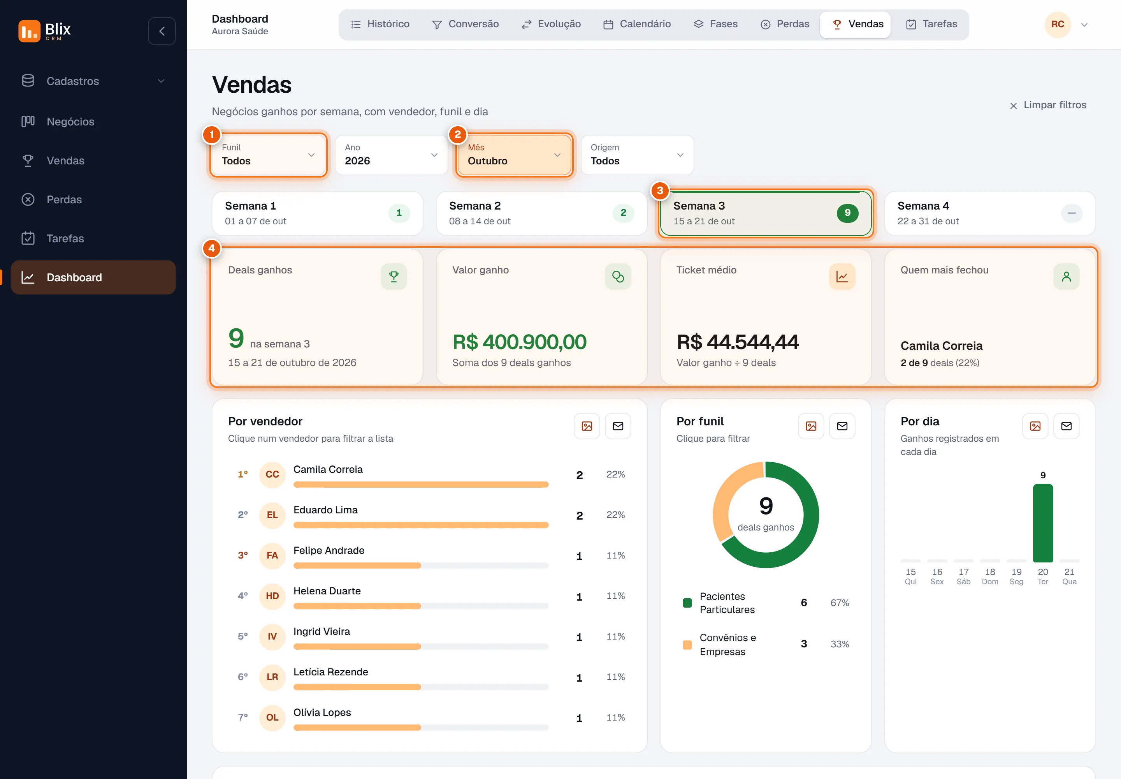The image size is (1121, 779).
Task: Select the Semana 1 week card
Action: point(318,213)
